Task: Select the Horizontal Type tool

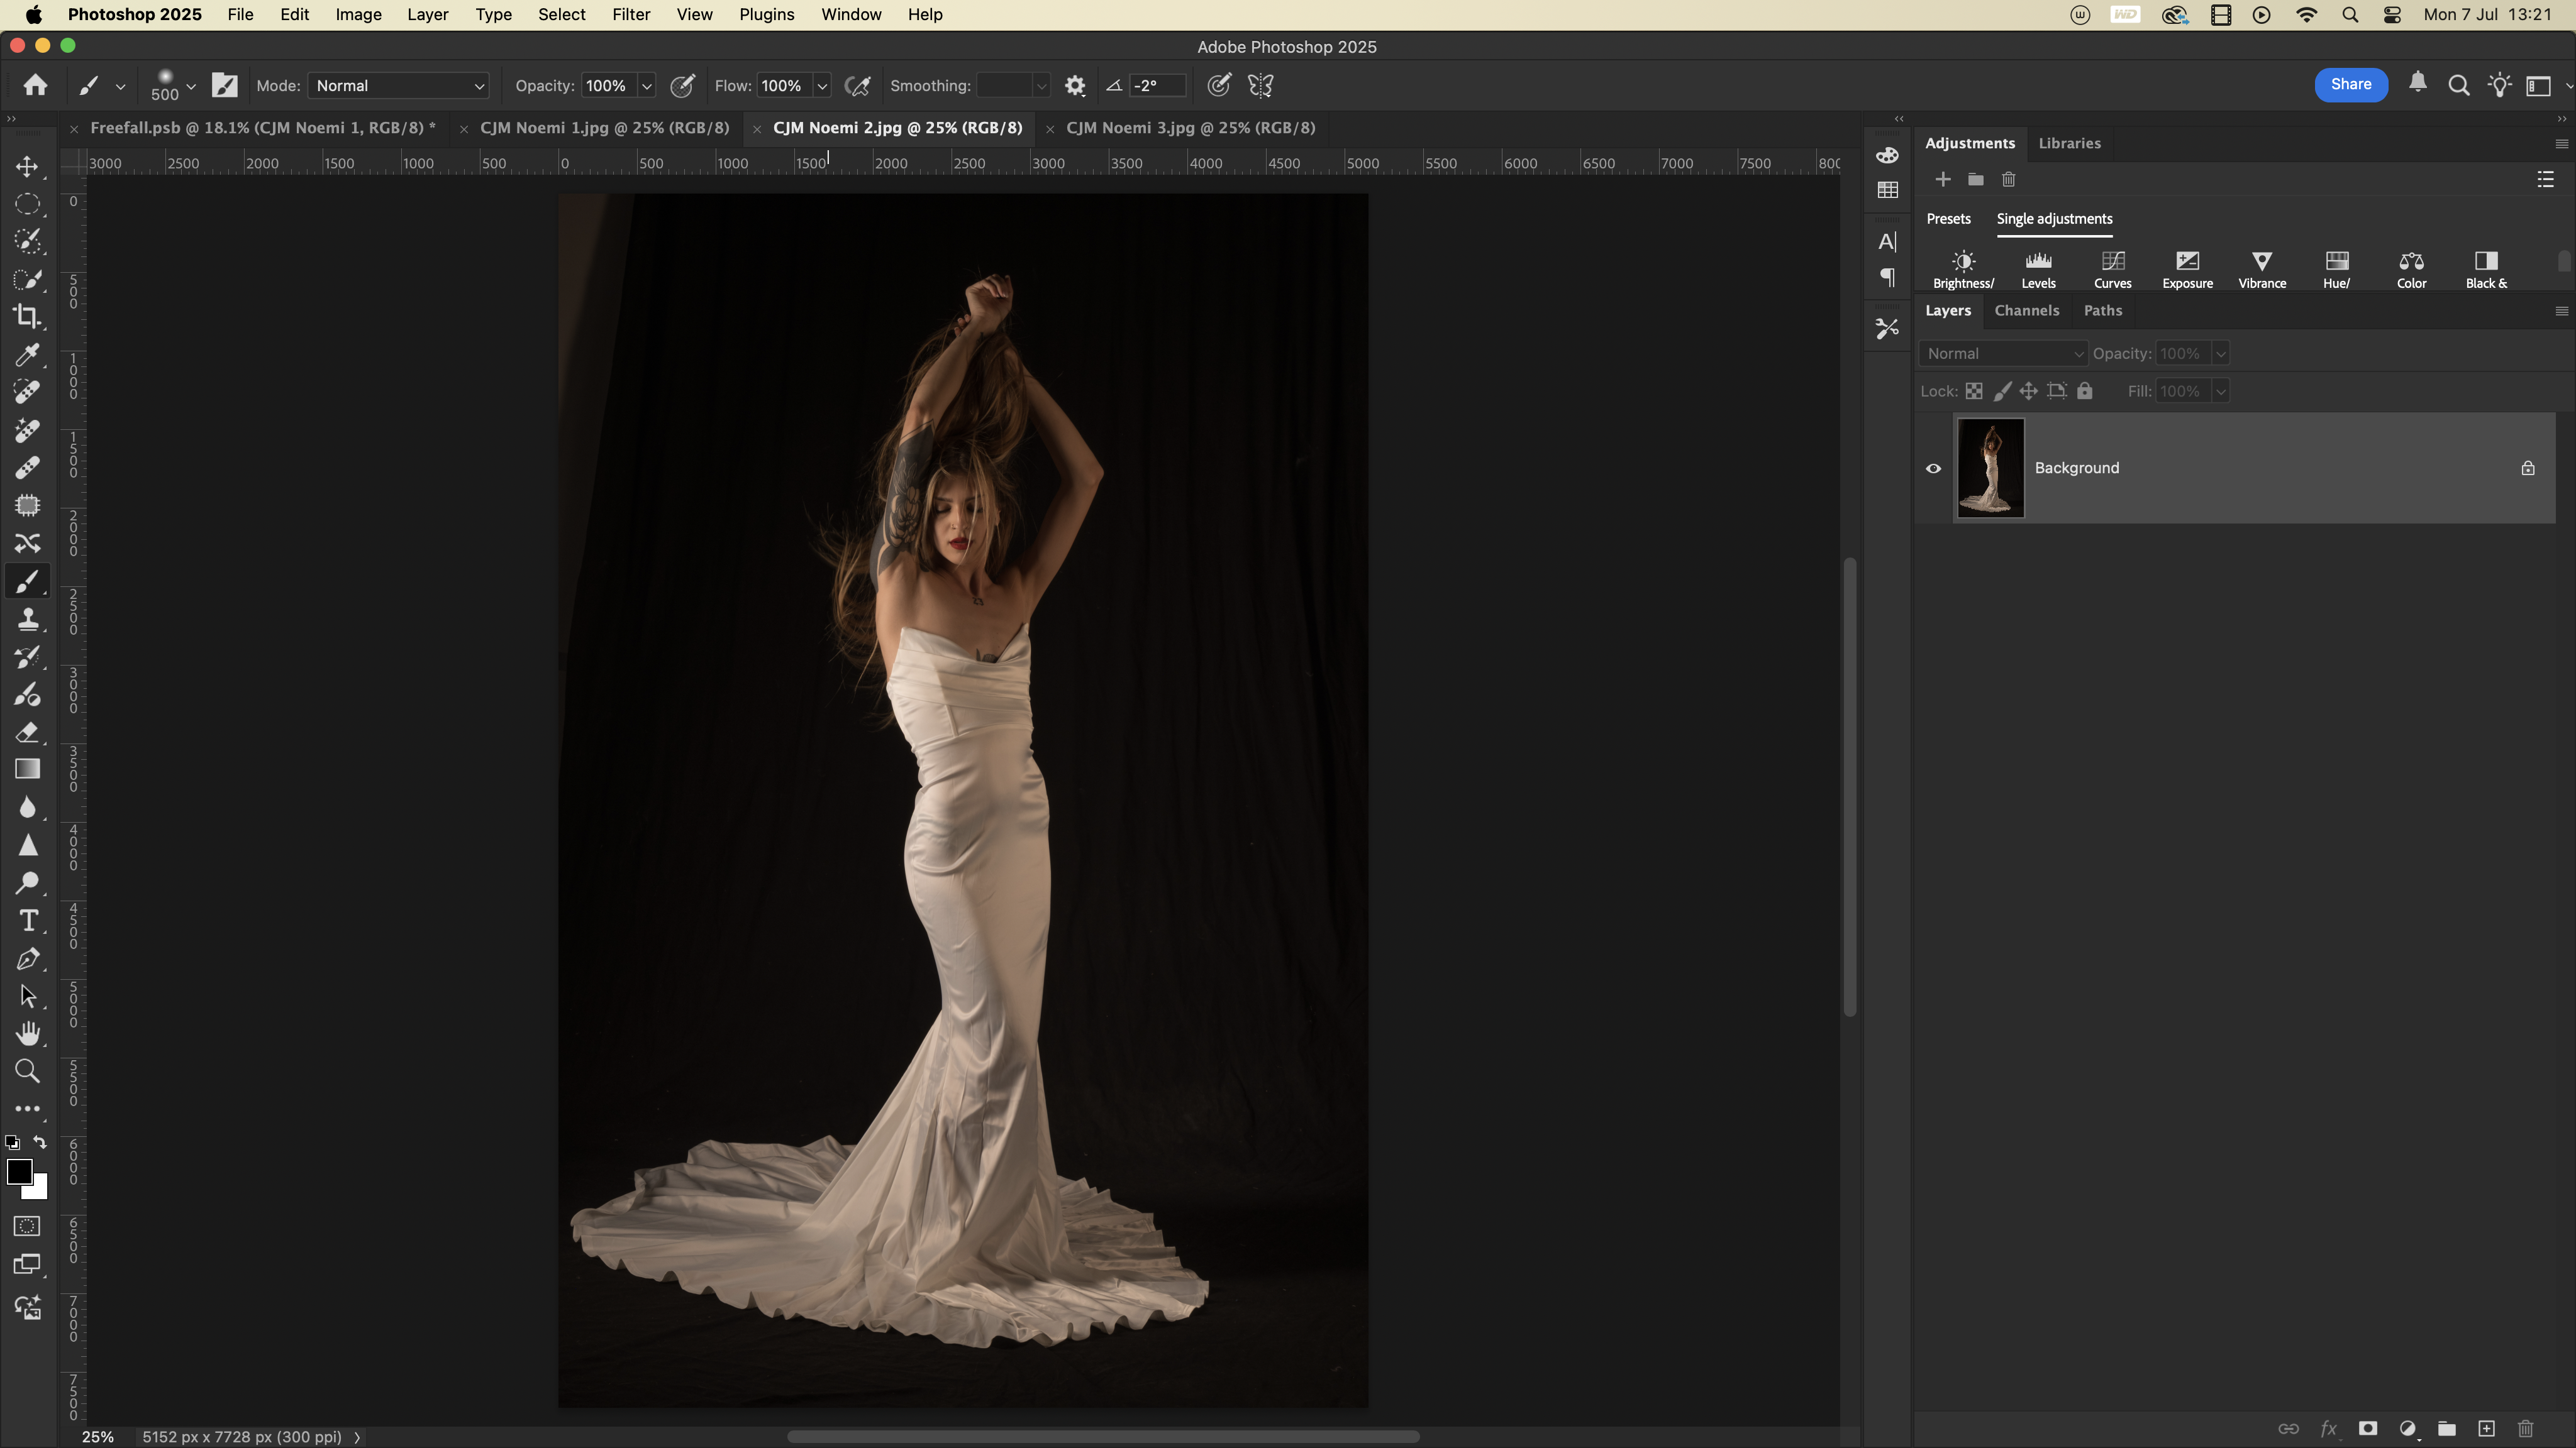Action: tap(27, 920)
